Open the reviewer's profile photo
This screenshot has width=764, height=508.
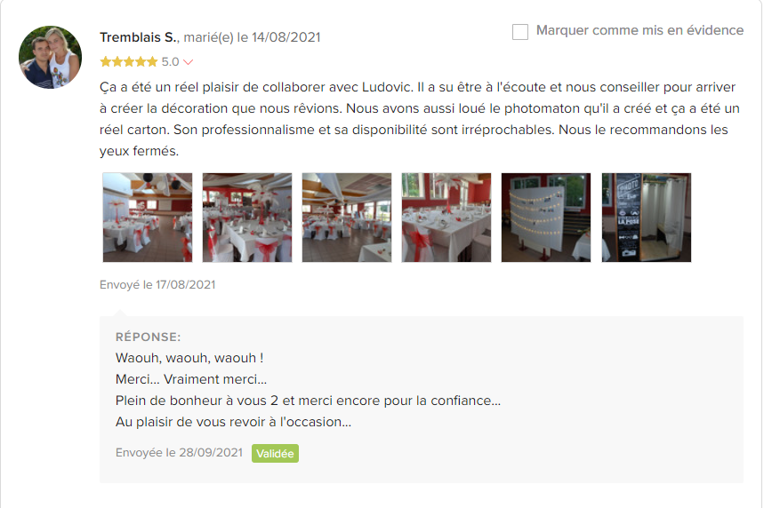click(50, 57)
